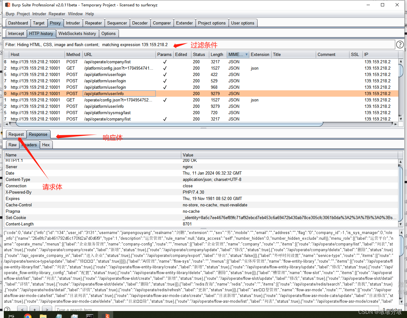Open the Repeater menu in menu bar
Screen dimensions: 407x318
tap(57, 14)
